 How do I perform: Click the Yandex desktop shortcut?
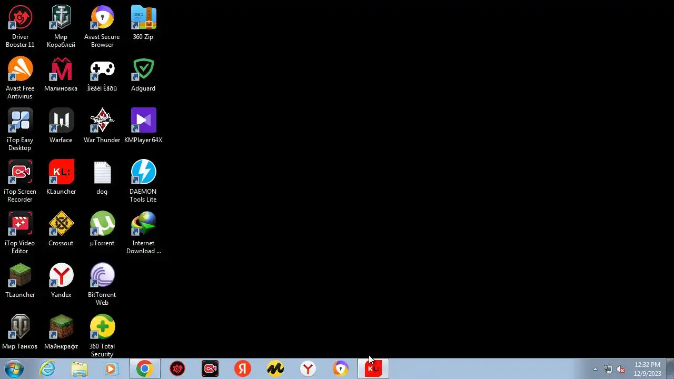61,281
